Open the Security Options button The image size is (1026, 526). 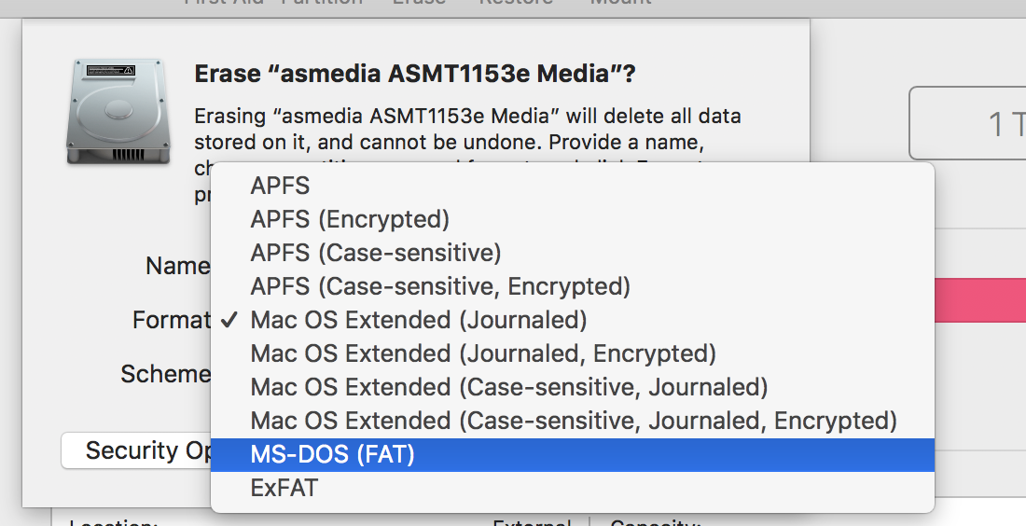click(x=136, y=450)
